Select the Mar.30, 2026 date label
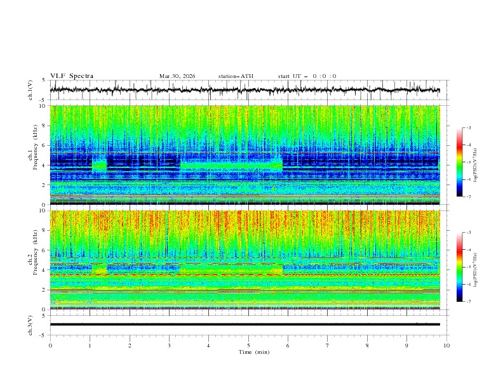This screenshot has height=388, width=503. 177,76
